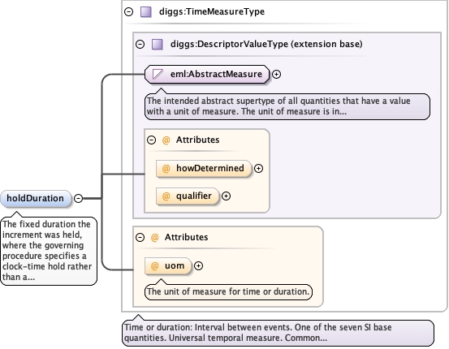Click the purple square icon beside diggs:DescriptorValueType
The width and height of the screenshot is (449, 349).
click(x=158, y=45)
